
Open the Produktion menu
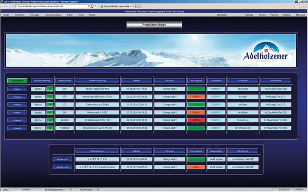(20, 15)
